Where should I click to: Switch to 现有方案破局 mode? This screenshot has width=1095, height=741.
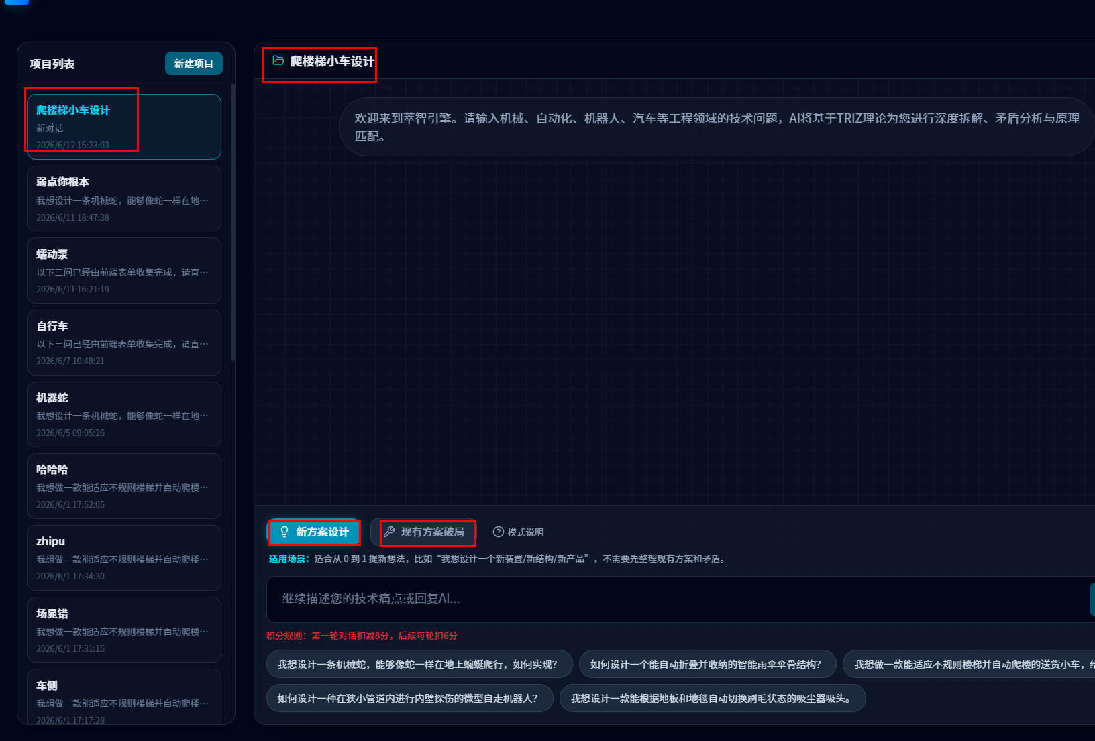pyautogui.click(x=424, y=532)
